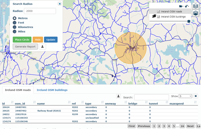Screen dimensions: 201x129
Task: Switch to Ireland OSM buildings tab
Action: click(52, 90)
